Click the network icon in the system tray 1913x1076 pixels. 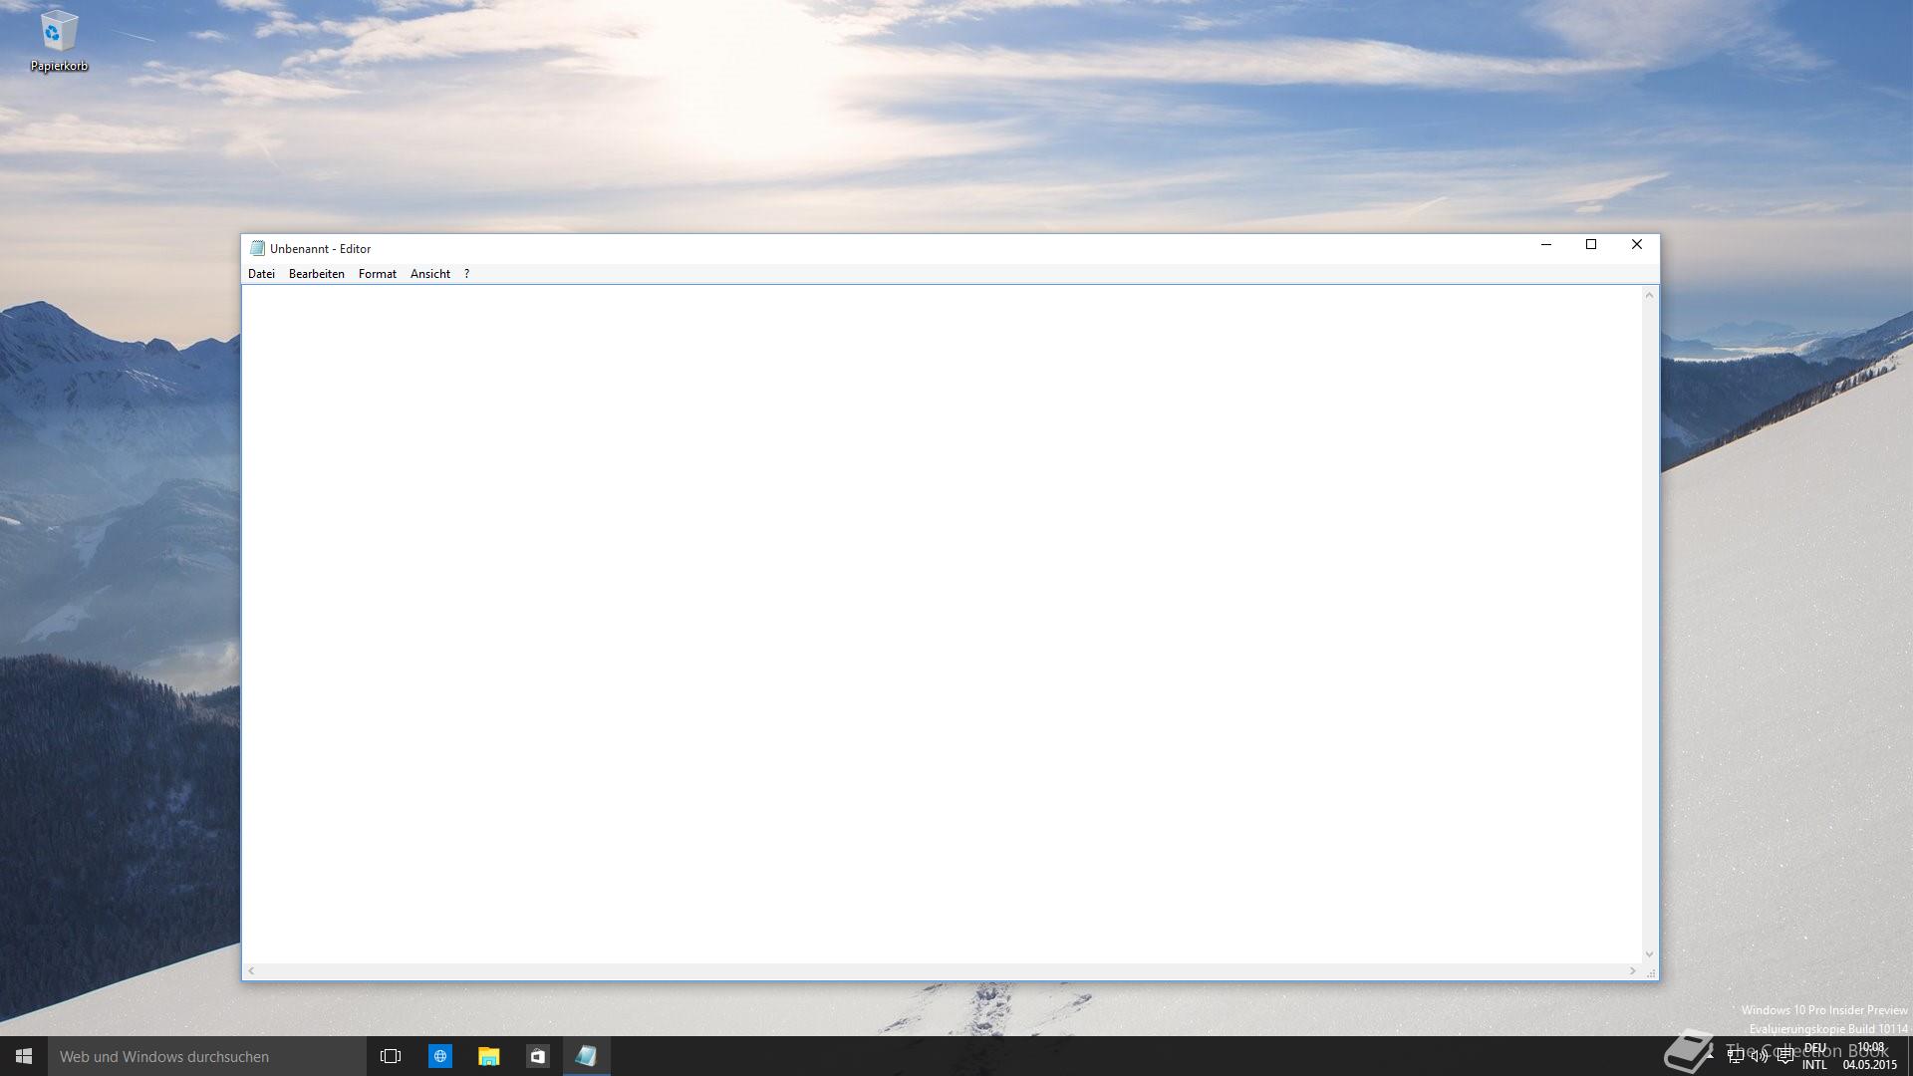click(1736, 1056)
